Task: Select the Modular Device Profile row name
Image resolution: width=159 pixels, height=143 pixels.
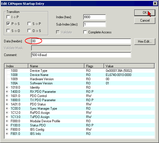Action: pyautogui.click(x=45, y=121)
